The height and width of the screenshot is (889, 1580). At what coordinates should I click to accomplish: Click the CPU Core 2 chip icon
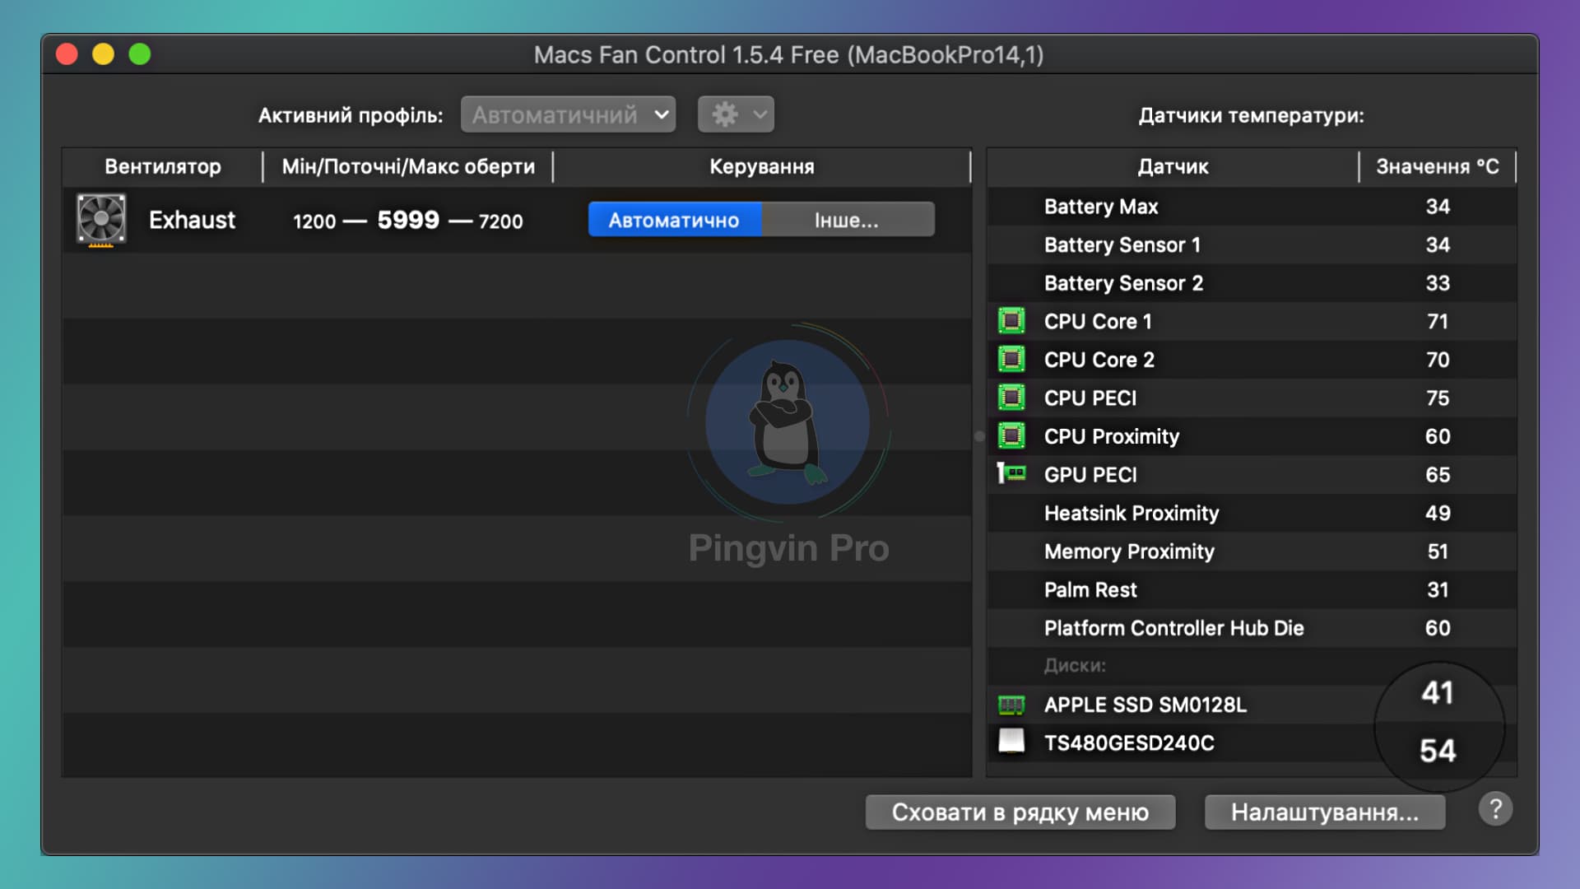point(1011,360)
